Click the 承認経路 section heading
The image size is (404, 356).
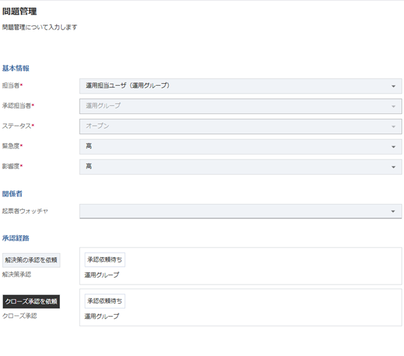16,238
